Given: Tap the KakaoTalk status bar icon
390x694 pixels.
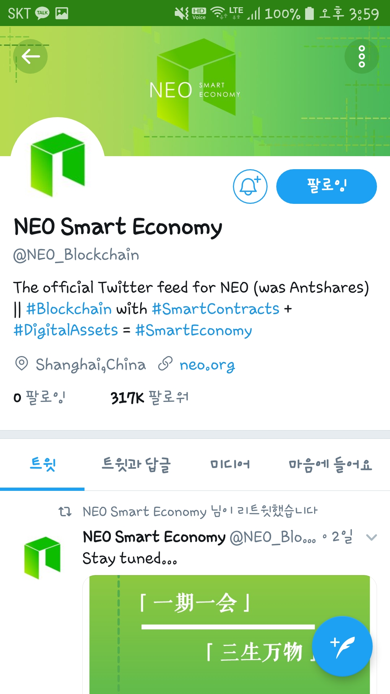Looking at the screenshot, I should tap(42, 13).
